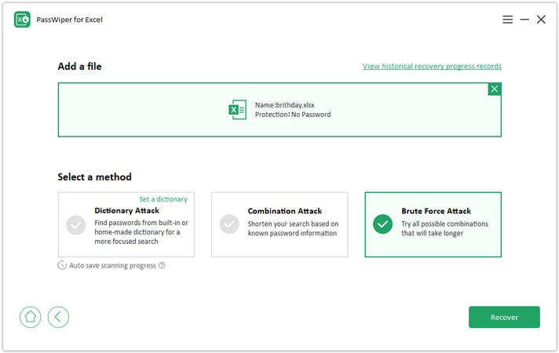
Task: Click 'Shorten your search based on' description
Action: 293,224
